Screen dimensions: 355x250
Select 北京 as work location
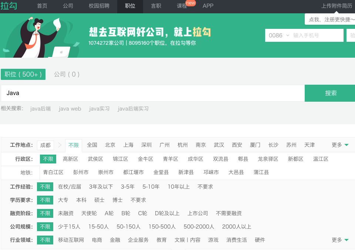(110, 145)
